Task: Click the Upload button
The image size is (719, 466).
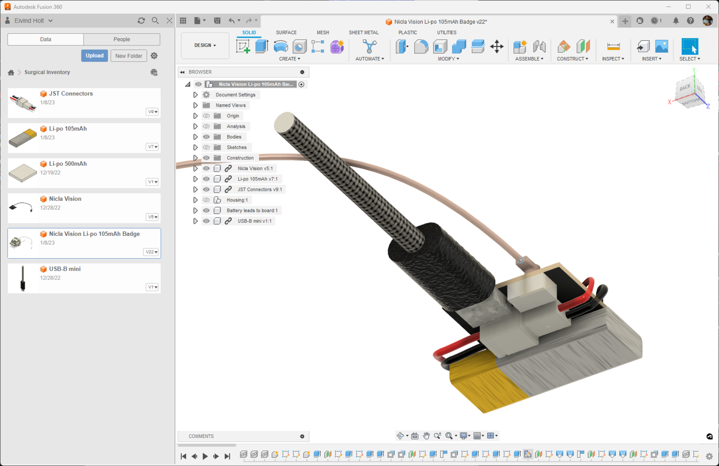Action: [94, 55]
